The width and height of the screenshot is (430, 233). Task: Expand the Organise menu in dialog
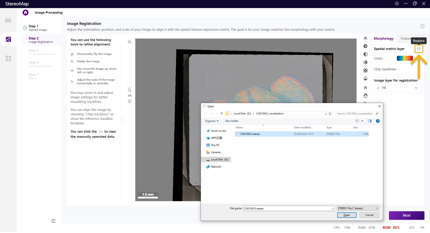(212, 121)
